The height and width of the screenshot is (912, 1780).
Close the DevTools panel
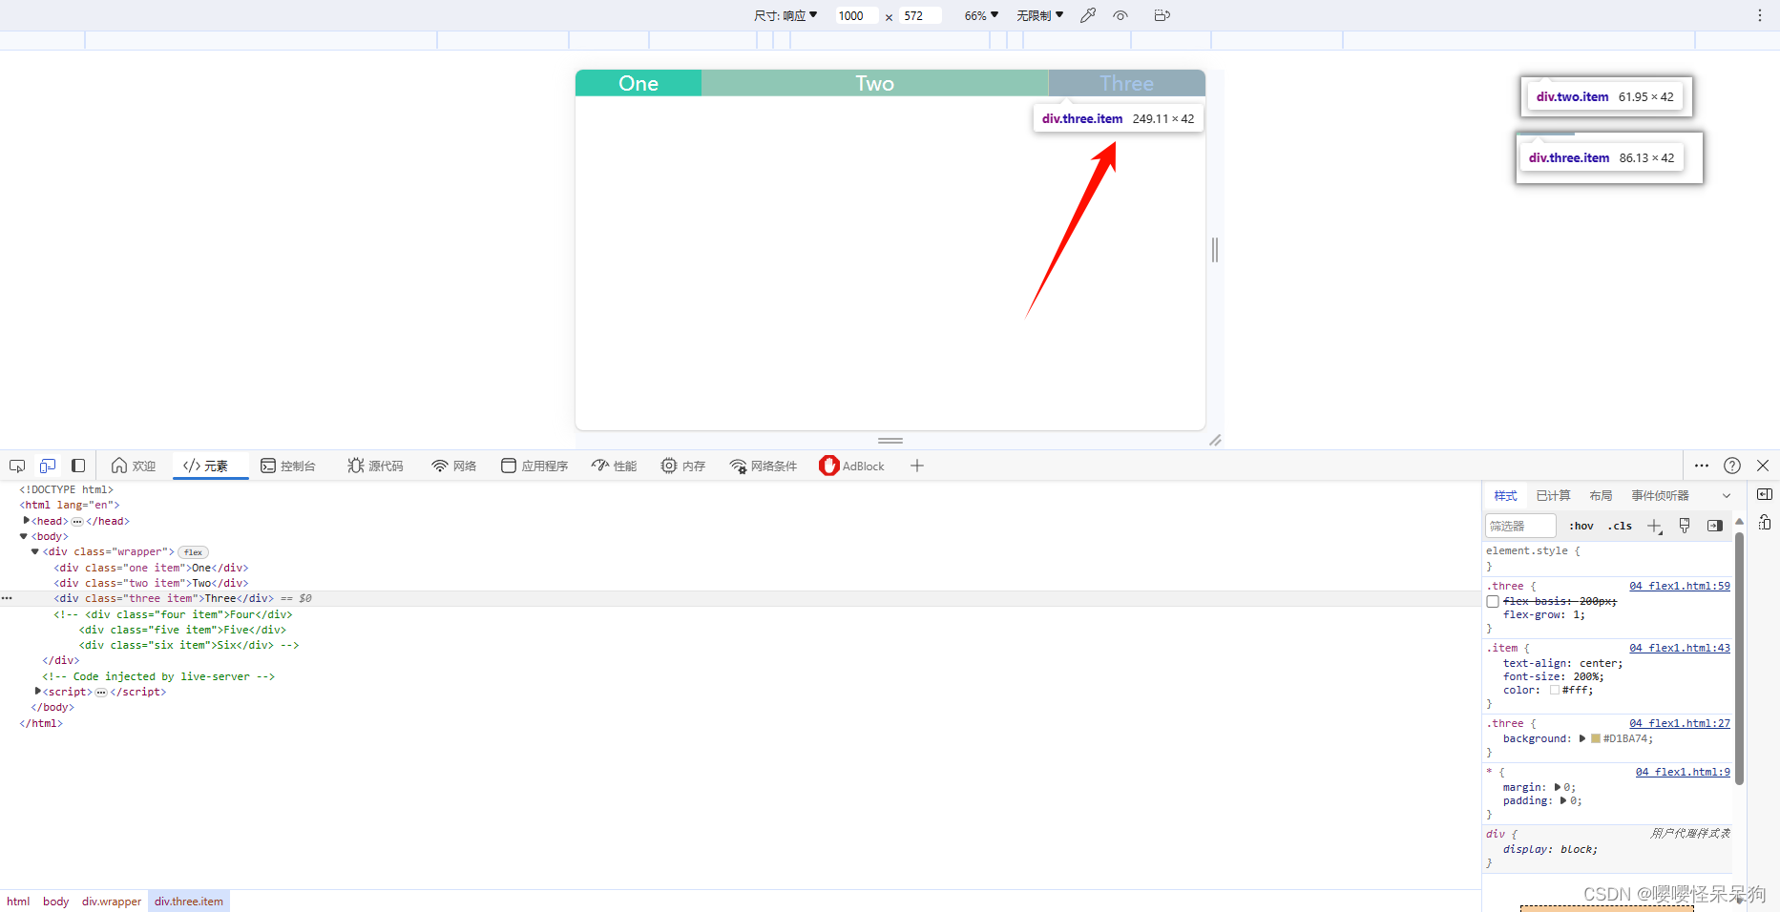[x=1763, y=466]
